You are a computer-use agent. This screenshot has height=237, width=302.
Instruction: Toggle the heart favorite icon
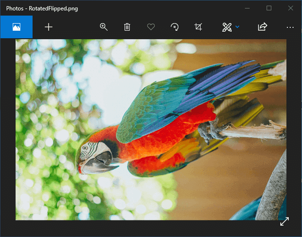click(151, 27)
